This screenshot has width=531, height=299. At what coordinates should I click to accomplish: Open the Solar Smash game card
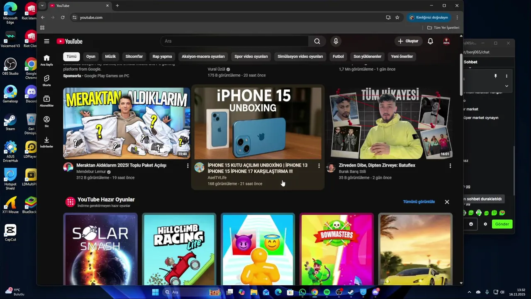tap(100, 249)
